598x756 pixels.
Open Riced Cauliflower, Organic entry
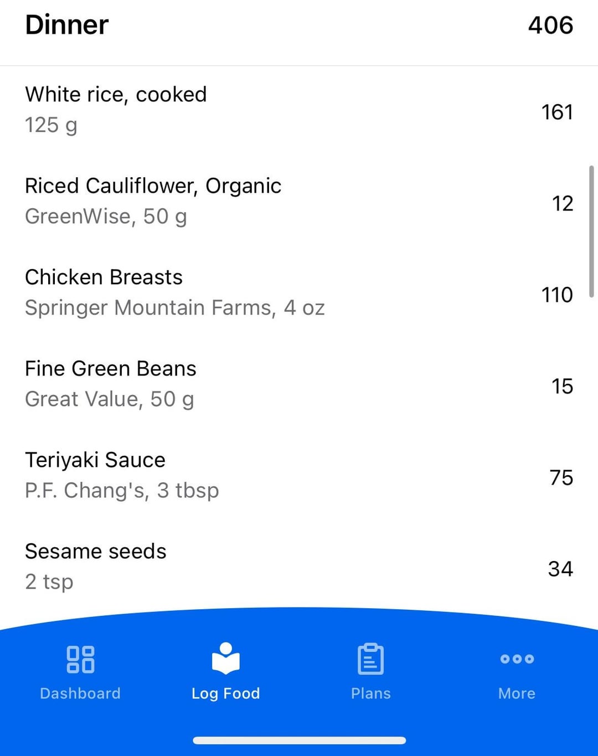(299, 203)
